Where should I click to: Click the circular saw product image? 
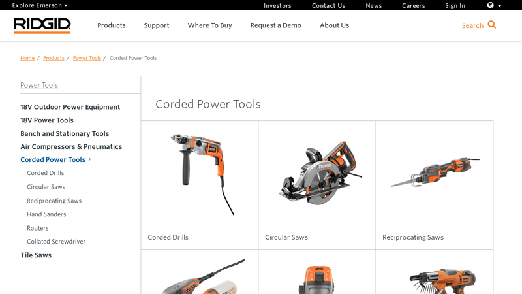tap(320, 173)
